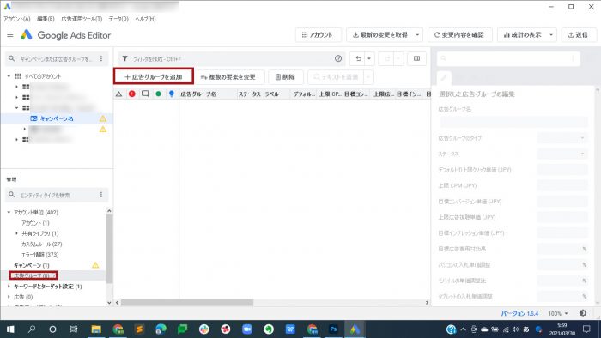Collapse the すべてのアカウント tree node
This screenshot has height=338, width=601.
(9, 76)
